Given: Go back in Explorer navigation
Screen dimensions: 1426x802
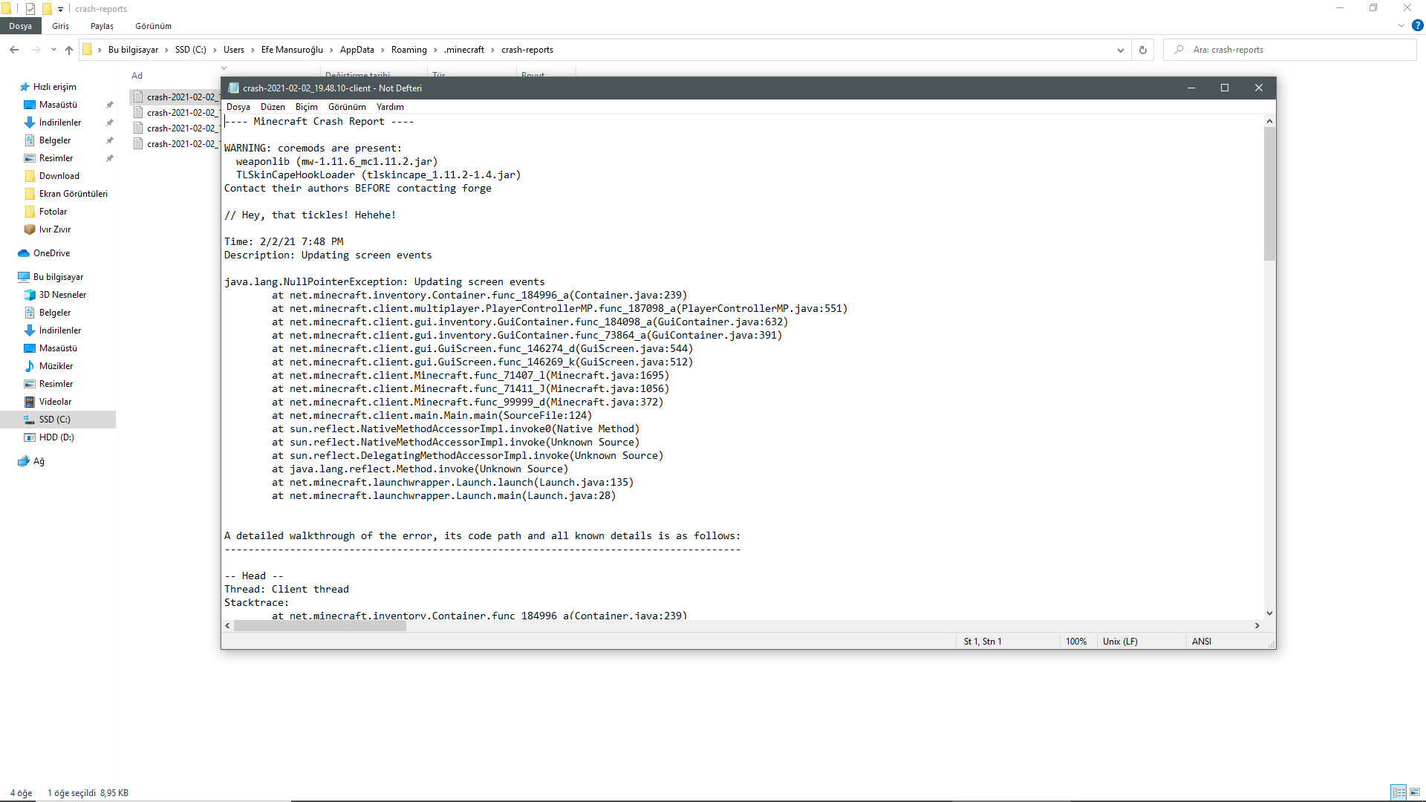Looking at the screenshot, I should click(14, 50).
